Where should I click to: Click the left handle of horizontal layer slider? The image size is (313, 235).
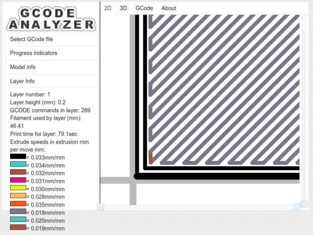coord(100,207)
